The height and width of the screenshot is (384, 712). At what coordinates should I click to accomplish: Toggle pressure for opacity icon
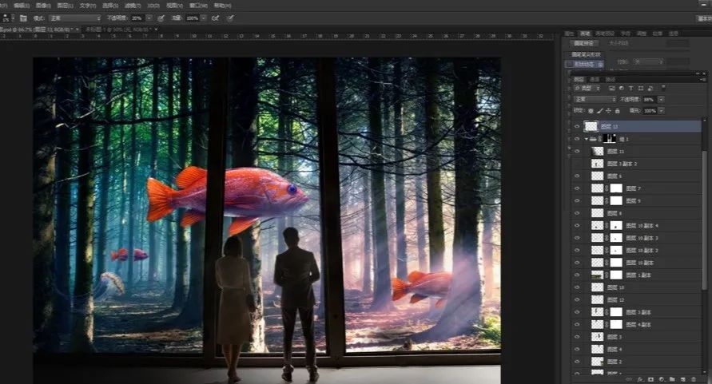click(x=161, y=18)
